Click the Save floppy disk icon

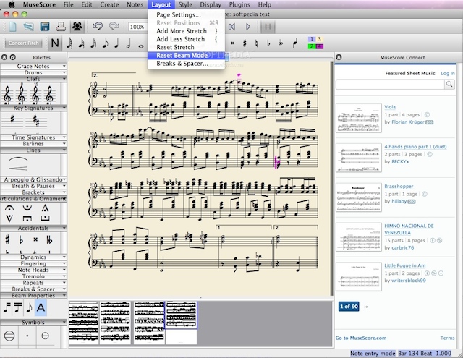pyautogui.click(x=45, y=27)
